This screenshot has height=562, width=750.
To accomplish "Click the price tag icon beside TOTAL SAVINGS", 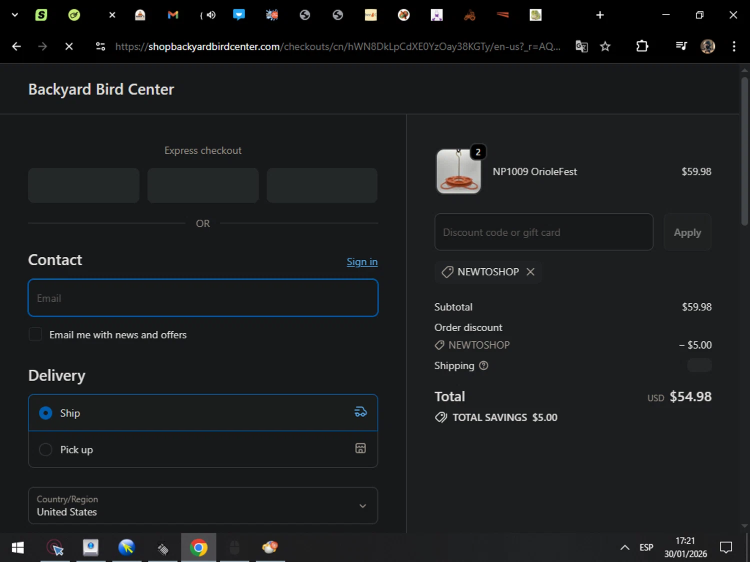I will click(x=441, y=417).
